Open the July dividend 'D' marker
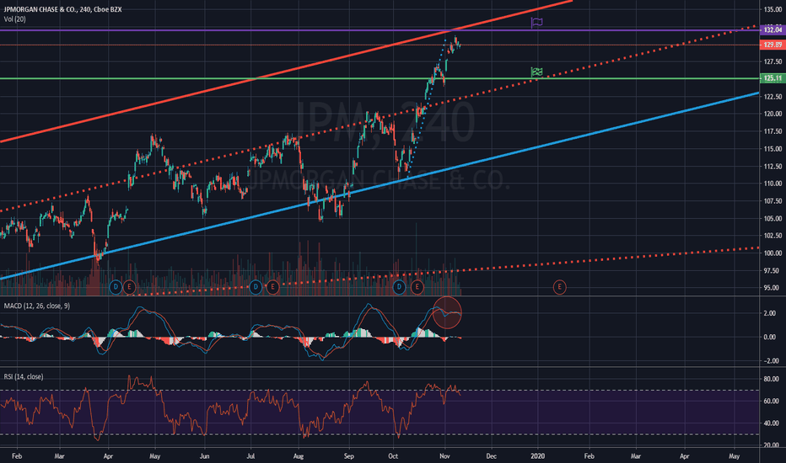The width and height of the screenshot is (786, 463). (x=256, y=287)
